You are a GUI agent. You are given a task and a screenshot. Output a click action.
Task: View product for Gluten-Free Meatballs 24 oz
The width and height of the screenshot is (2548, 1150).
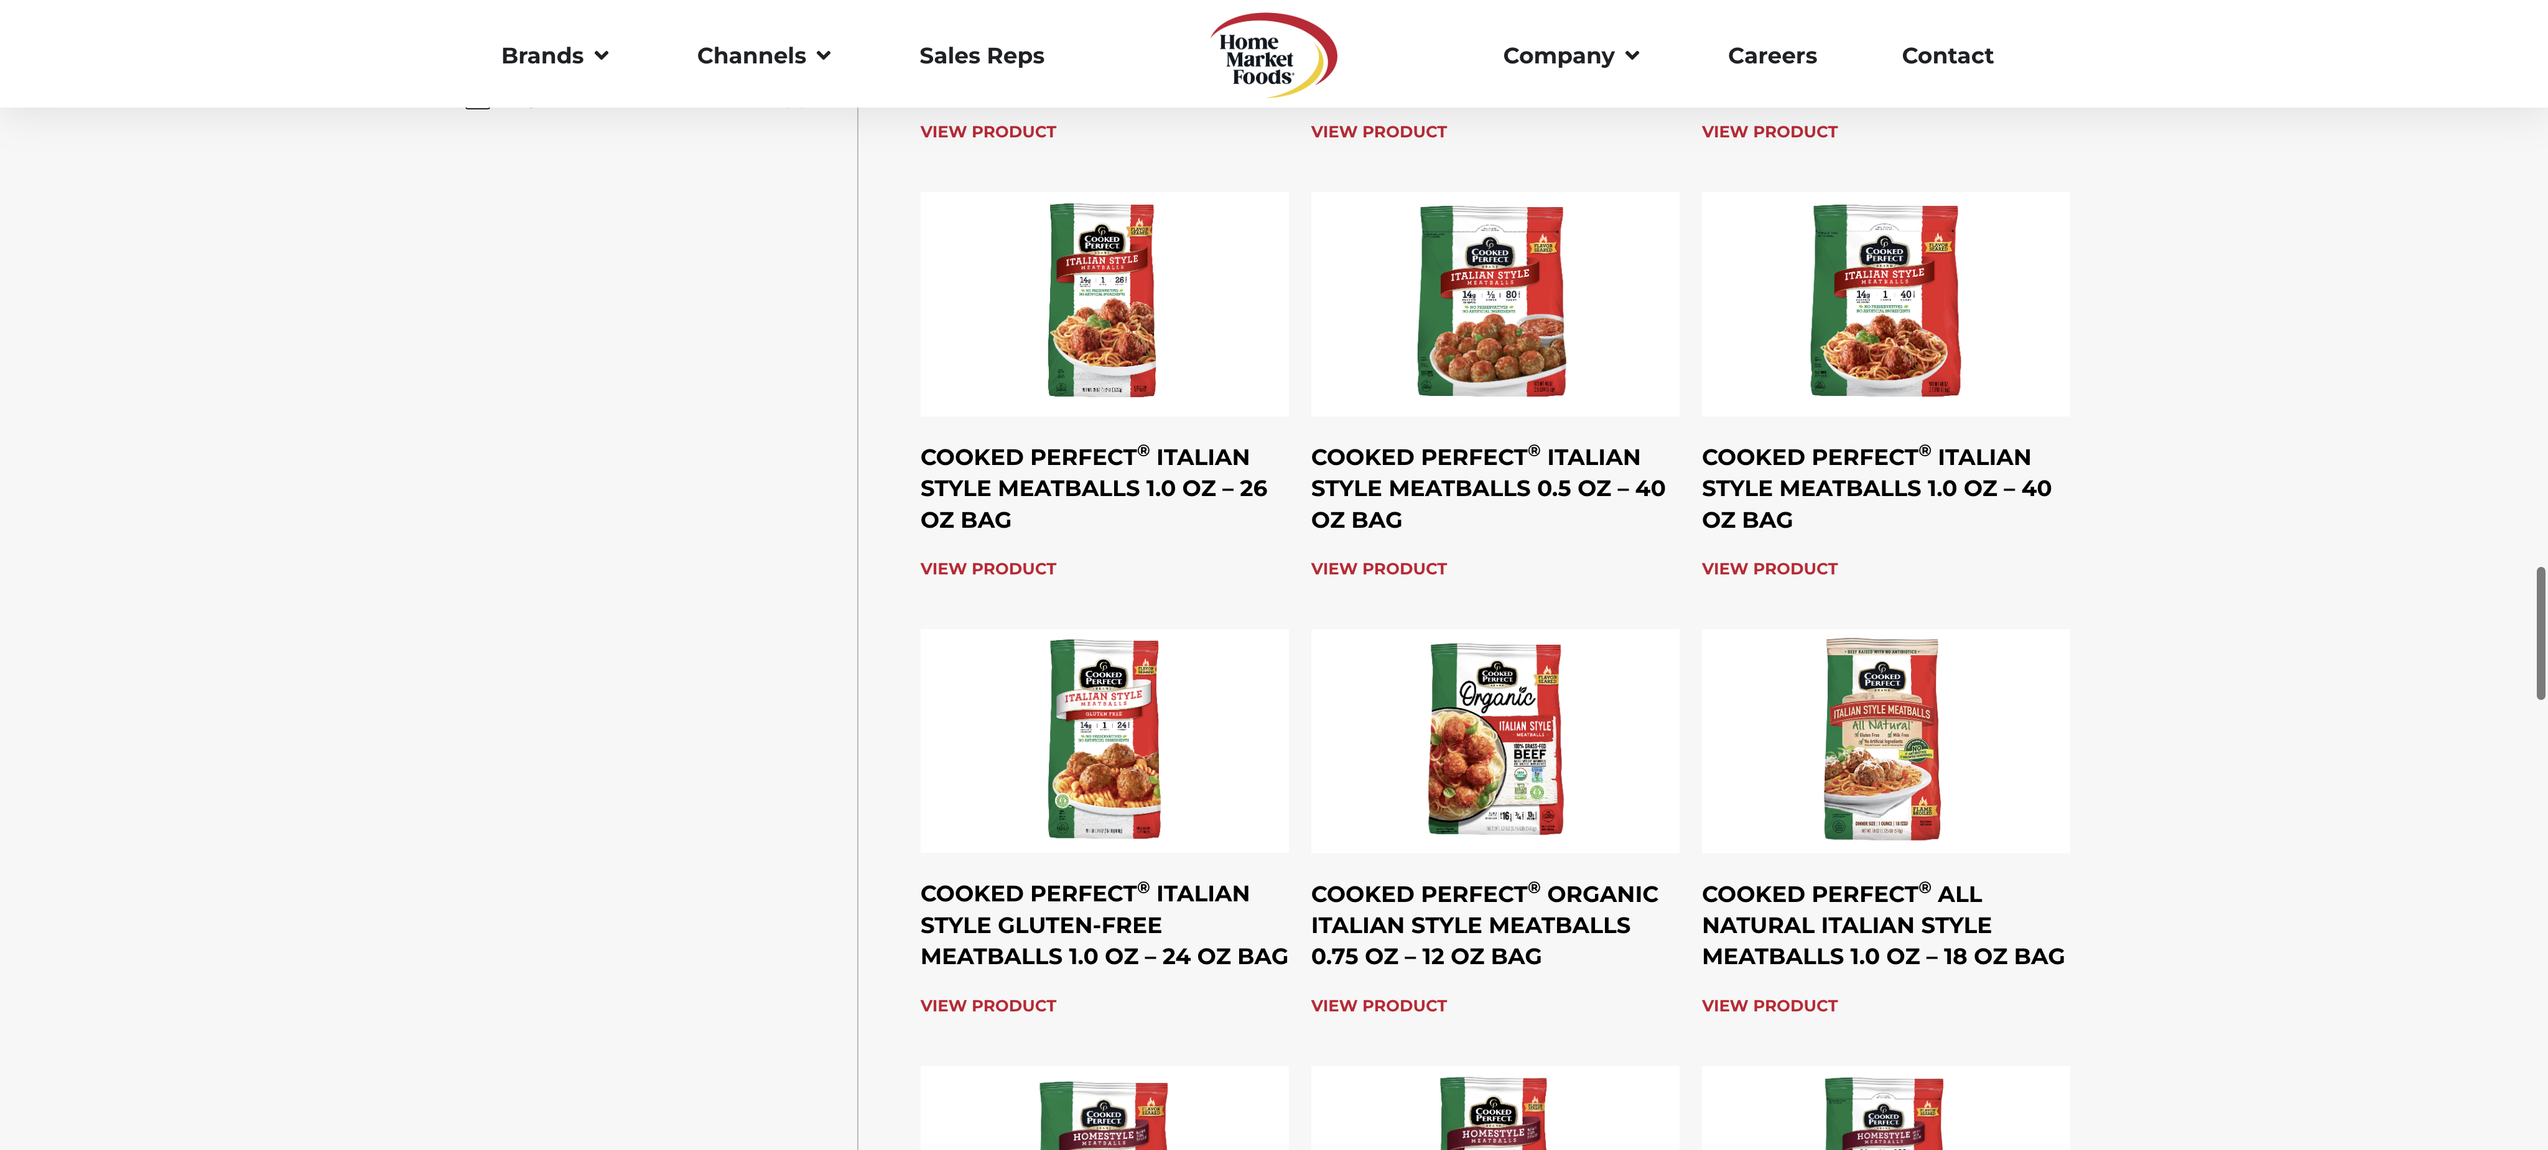pos(987,1006)
